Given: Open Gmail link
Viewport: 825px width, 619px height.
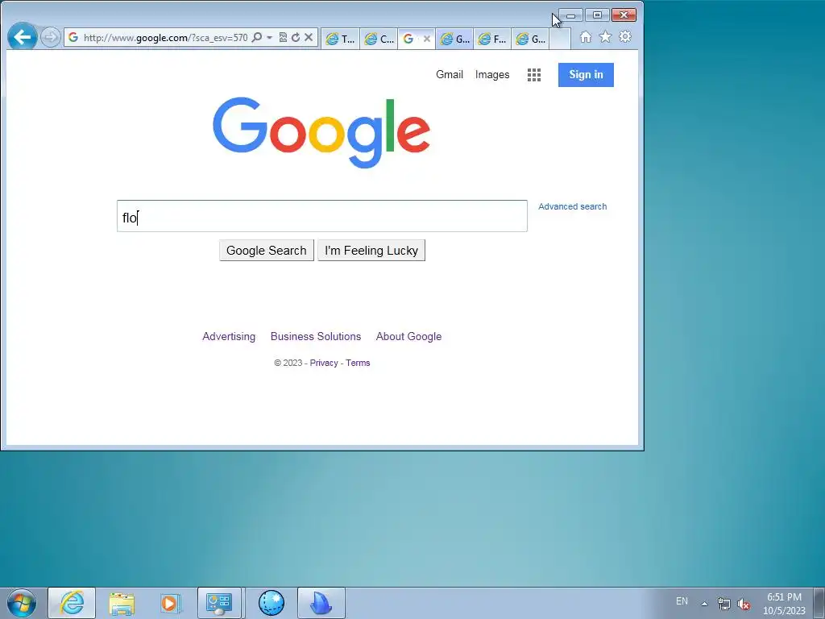Looking at the screenshot, I should (x=450, y=75).
